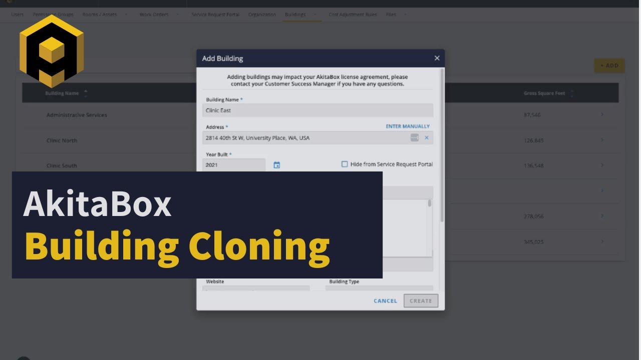Click the 345,025 square feet value
The image size is (641, 360).
pyautogui.click(x=534, y=242)
